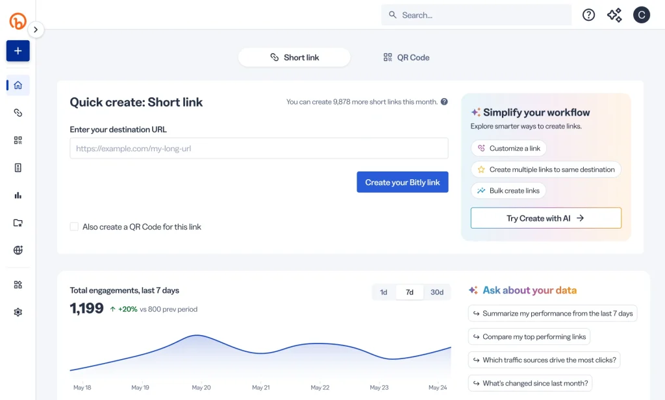
Task: Click Which traffic sources drive most clicks
Action: (545, 360)
